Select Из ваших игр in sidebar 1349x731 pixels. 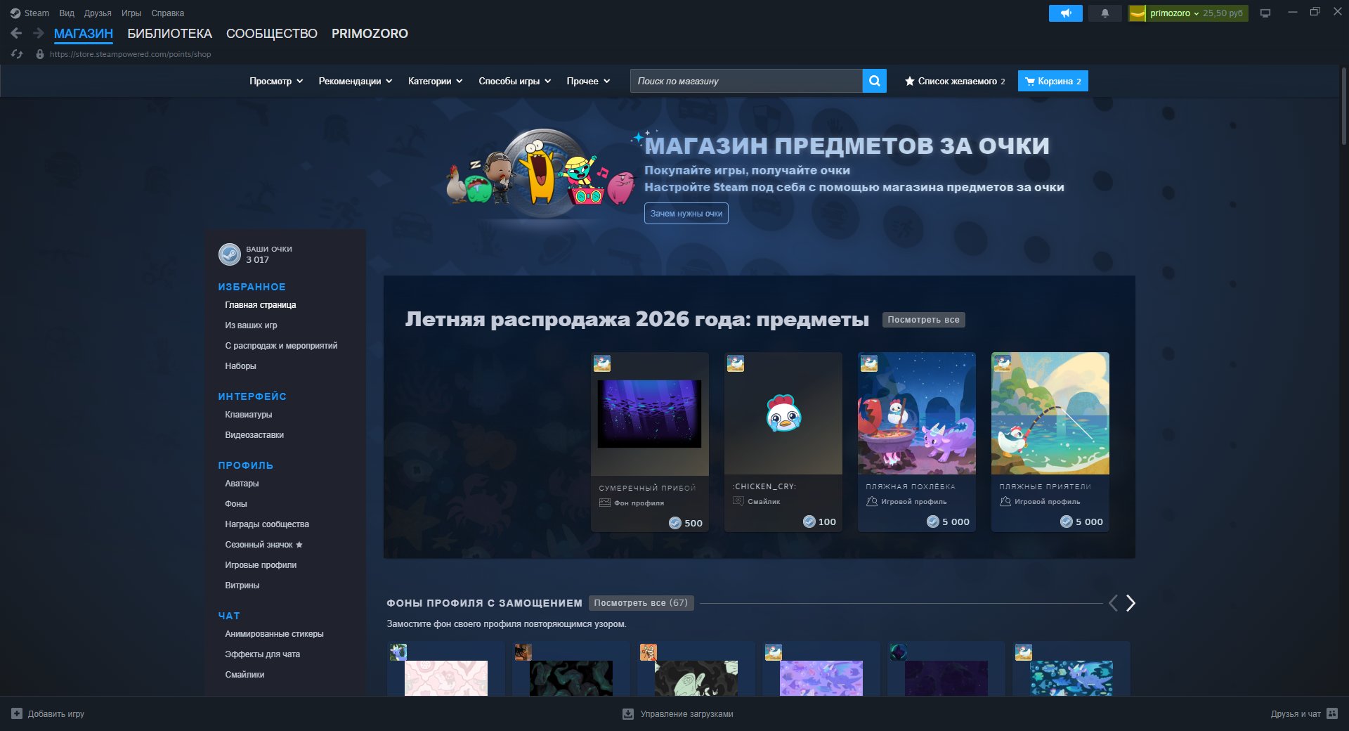(251, 325)
